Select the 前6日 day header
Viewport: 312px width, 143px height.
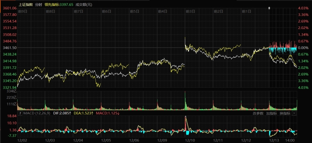pos(106,12)
